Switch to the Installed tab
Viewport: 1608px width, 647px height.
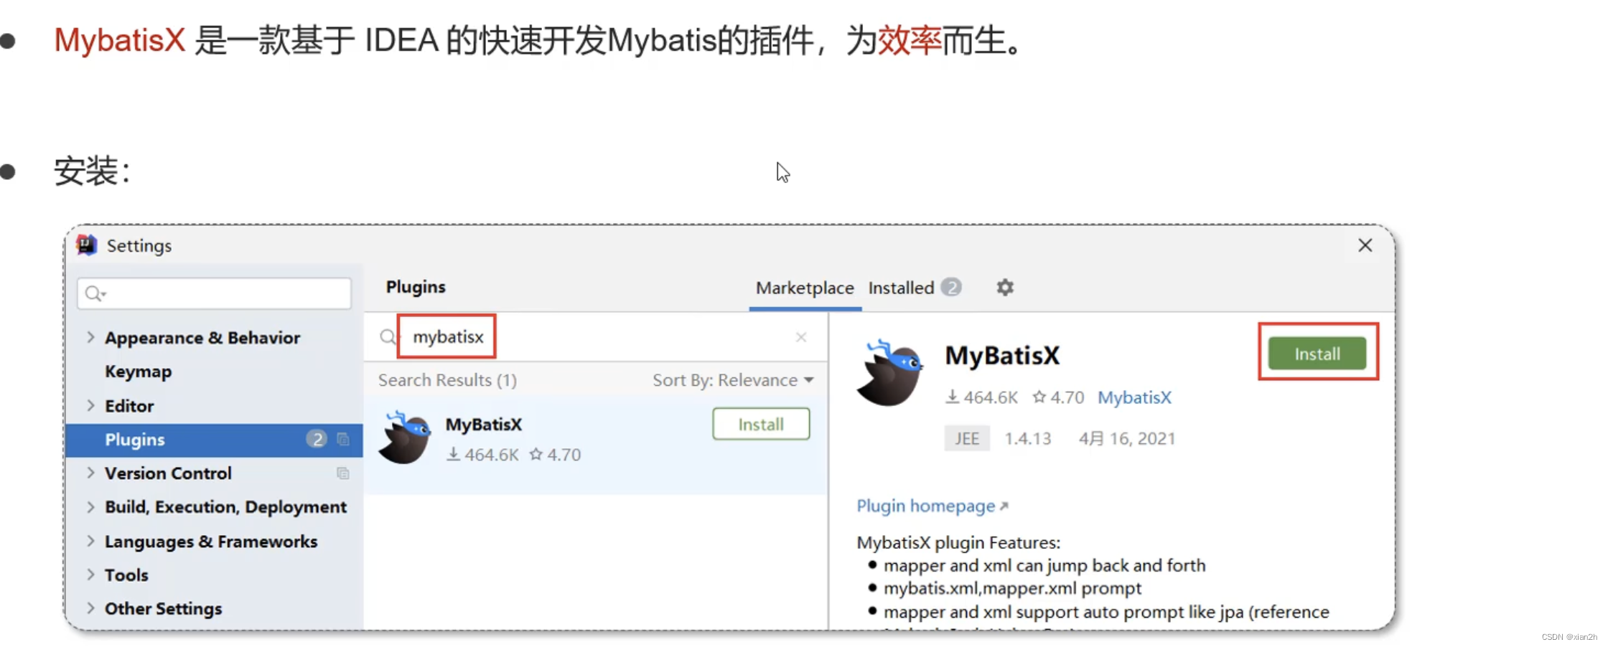click(901, 288)
